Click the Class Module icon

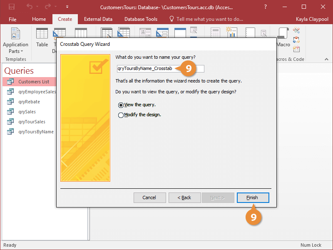pyautogui.click(x=296, y=40)
